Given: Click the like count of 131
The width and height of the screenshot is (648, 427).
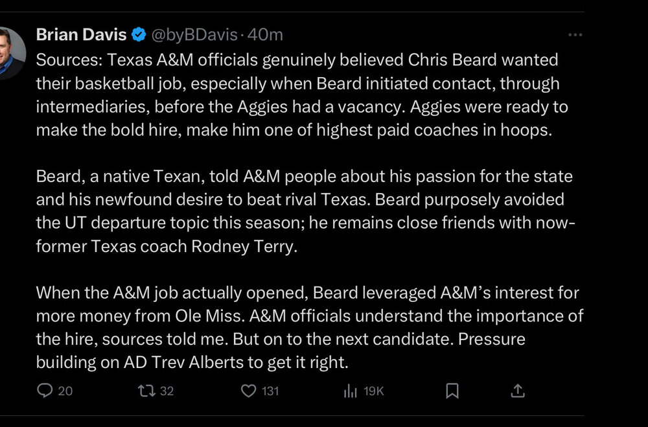Looking at the screenshot, I should [x=269, y=391].
